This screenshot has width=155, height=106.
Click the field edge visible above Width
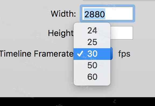[119, 0]
